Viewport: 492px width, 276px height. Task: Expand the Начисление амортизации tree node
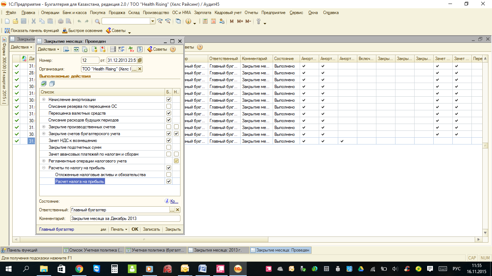(x=44, y=100)
